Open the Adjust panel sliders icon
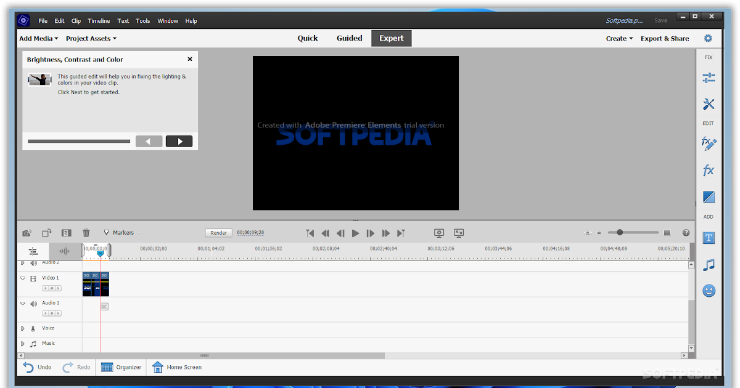 coord(709,78)
